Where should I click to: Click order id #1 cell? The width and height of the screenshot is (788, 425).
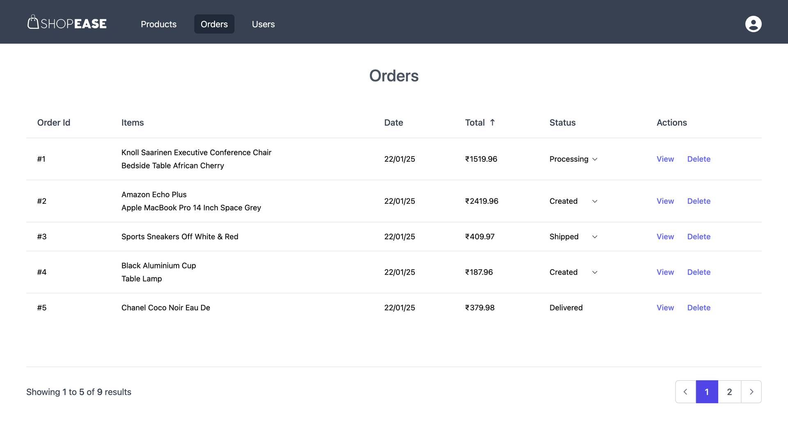click(41, 159)
